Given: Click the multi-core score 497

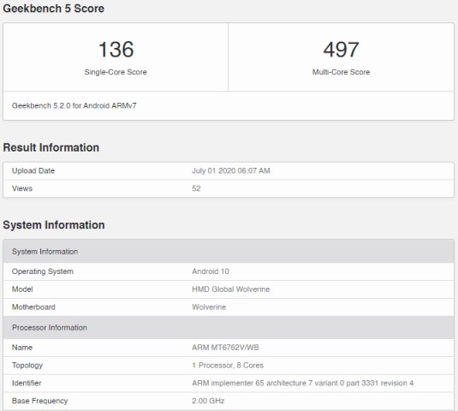Looking at the screenshot, I should (x=341, y=50).
